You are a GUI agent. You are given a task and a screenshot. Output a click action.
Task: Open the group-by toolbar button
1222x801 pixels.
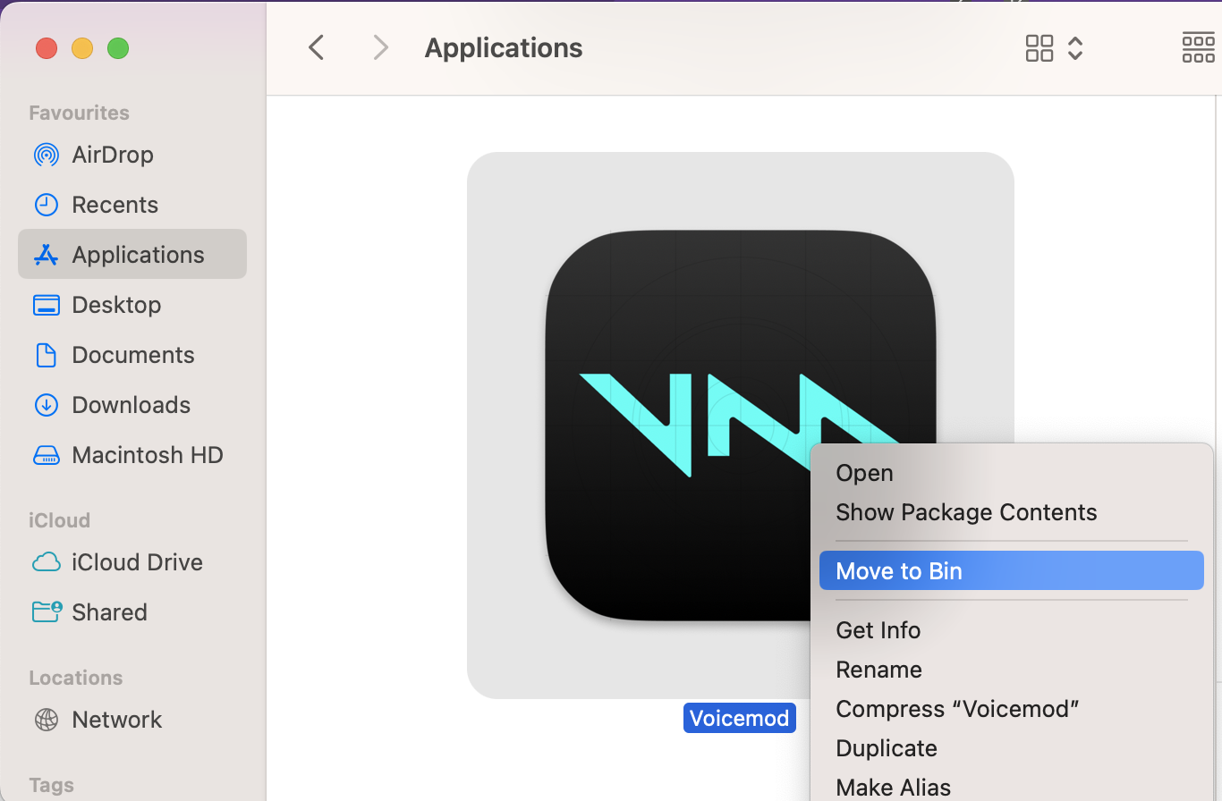tap(1199, 48)
